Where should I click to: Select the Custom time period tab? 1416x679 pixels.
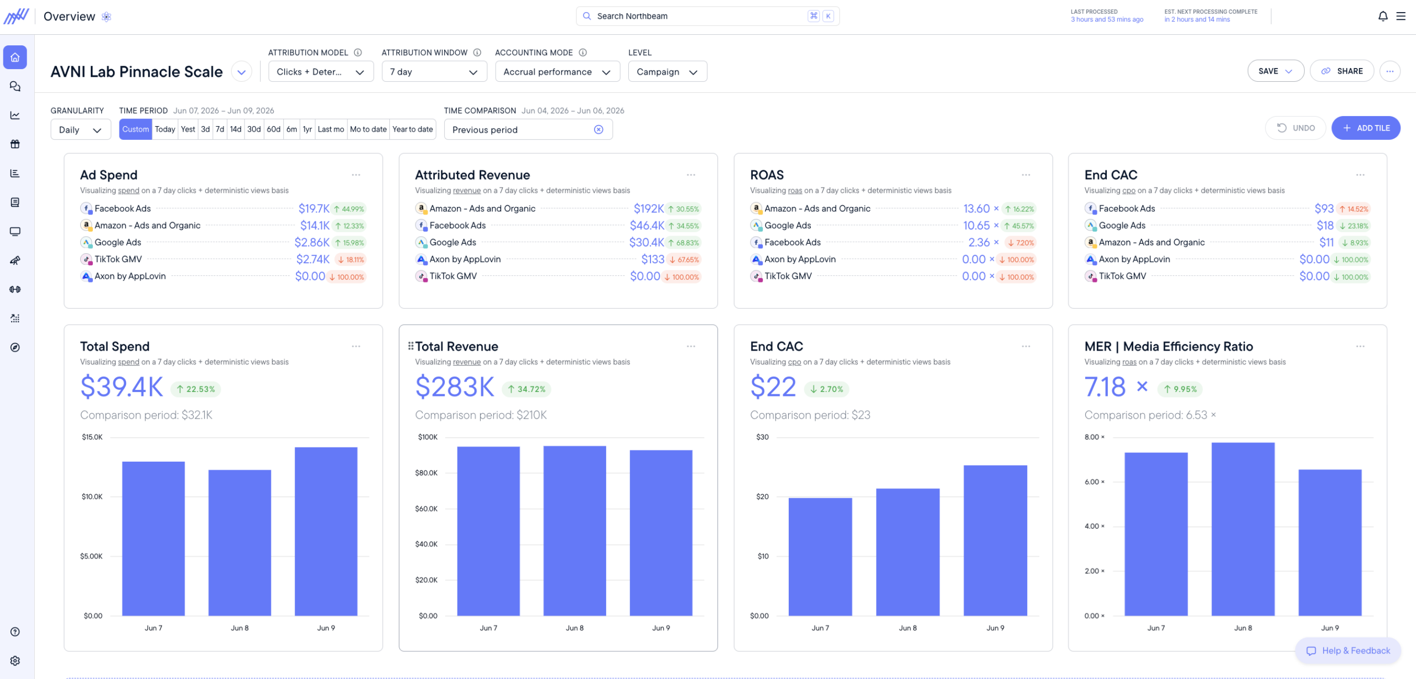(x=136, y=129)
